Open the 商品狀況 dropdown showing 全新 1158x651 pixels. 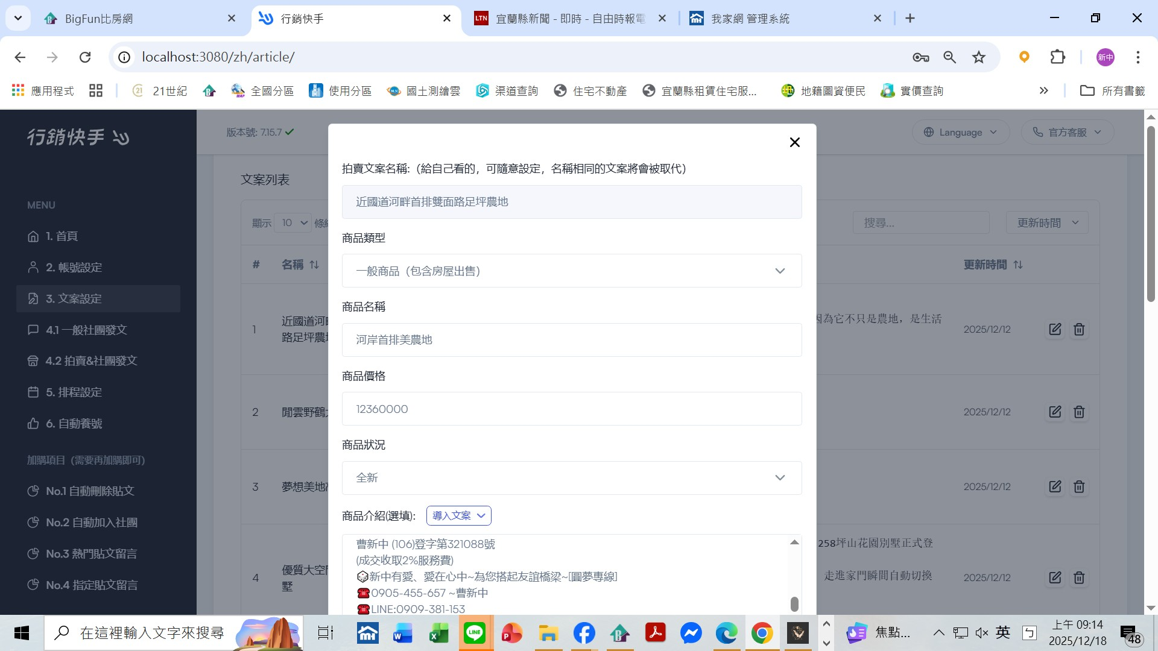point(571,478)
